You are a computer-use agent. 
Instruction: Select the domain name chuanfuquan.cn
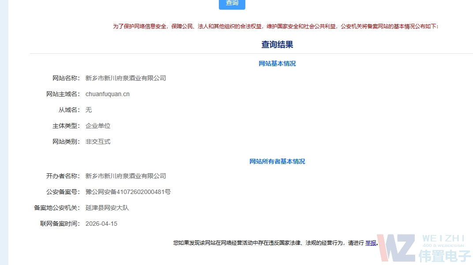click(x=107, y=94)
